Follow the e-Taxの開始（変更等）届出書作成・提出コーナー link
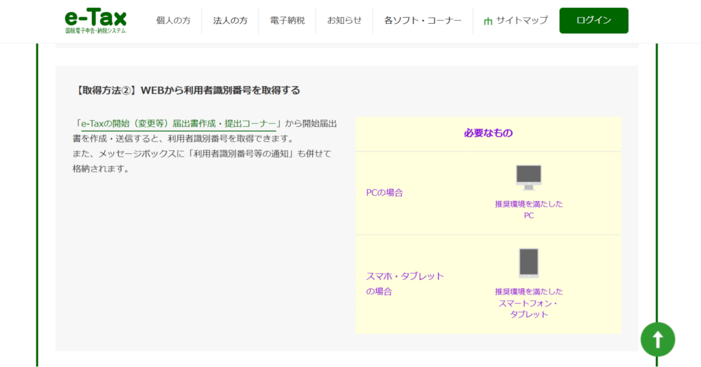The image size is (701, 367). pos(179,124)
